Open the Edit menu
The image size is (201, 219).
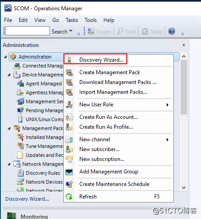(x=23, y=20)
